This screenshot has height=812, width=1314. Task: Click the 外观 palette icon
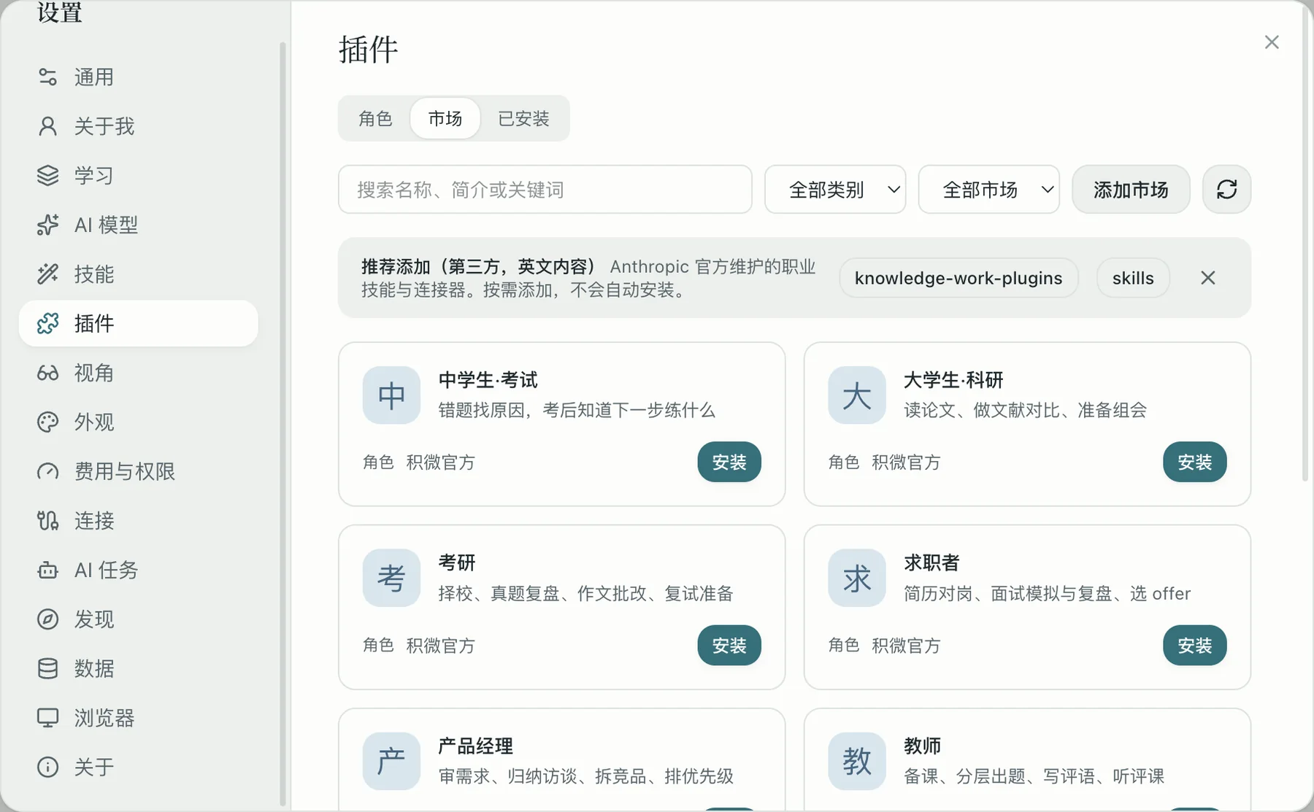(47, 422)
